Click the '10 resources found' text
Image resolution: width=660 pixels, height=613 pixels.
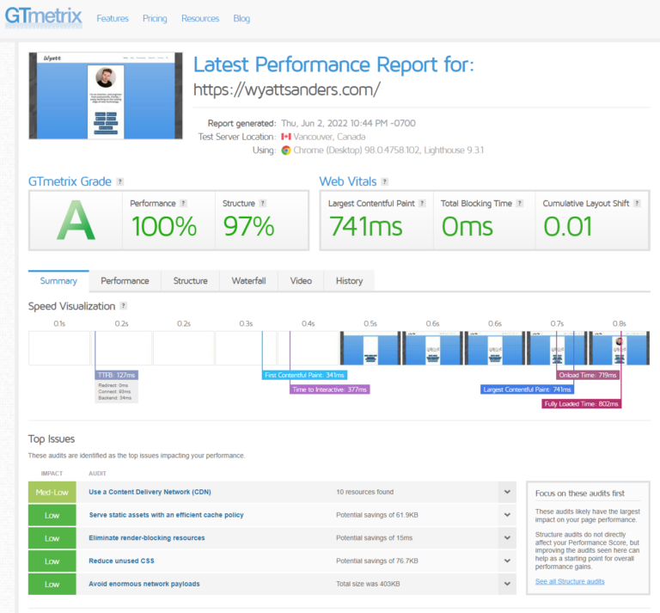click(365, 492)
